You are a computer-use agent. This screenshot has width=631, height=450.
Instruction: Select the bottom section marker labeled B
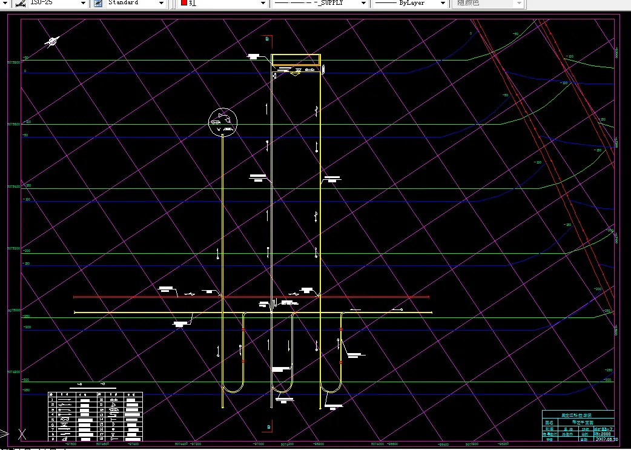click(x=269, y=427)
